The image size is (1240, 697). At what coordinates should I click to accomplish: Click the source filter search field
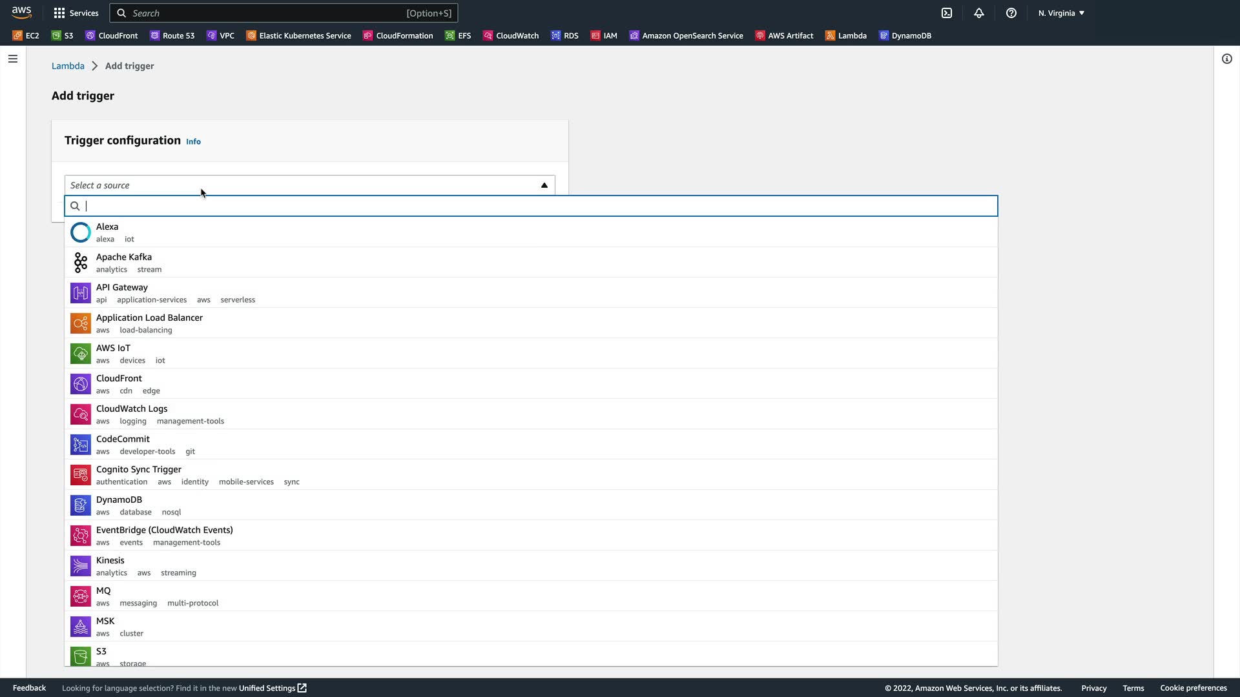[x=530, y=206]
